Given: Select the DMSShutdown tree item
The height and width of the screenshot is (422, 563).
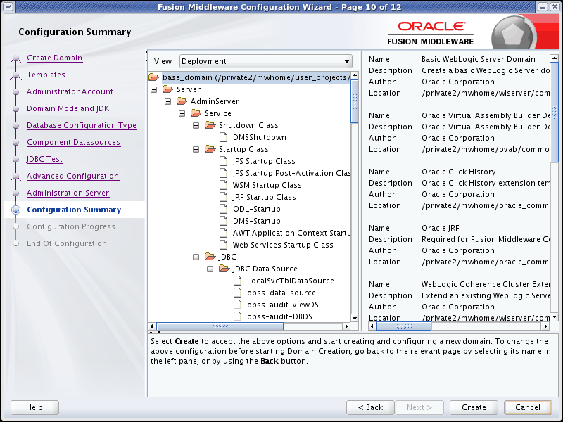Looking at the screenshot, I should [259, 137].
